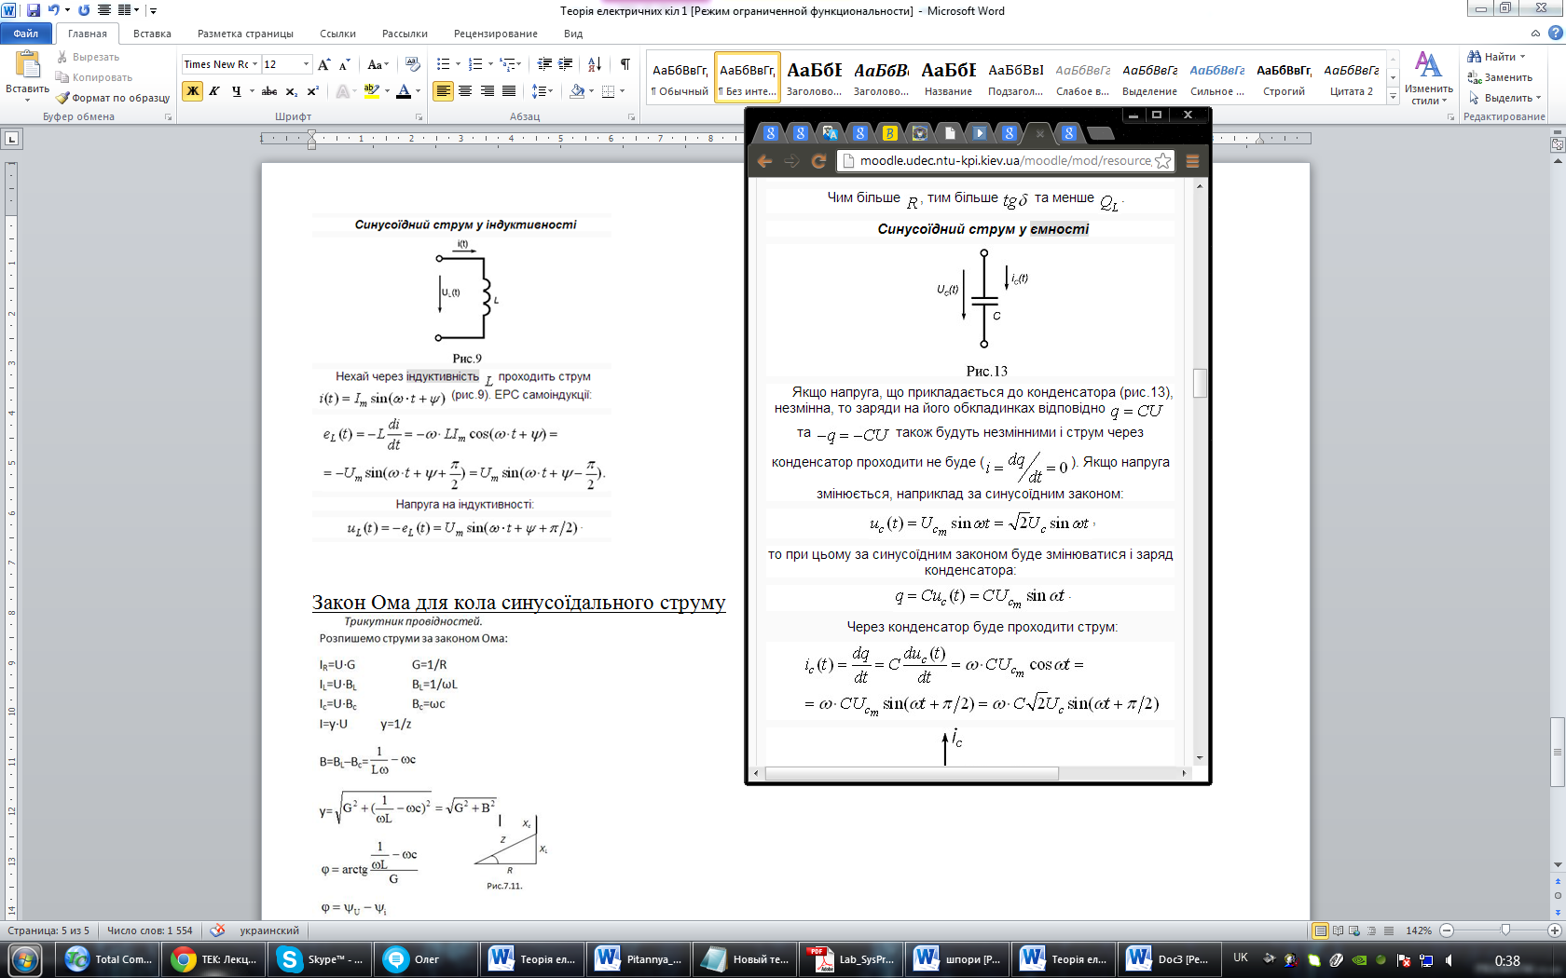Open the line spacing dropdown
Screen dimensions: 1566x978
click(542, 91)
